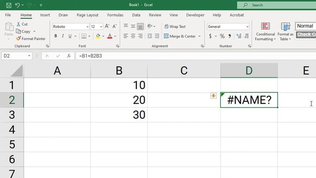Expand underline style options arrow
This screenshot has width=316, height=178.
click(76, 36)
